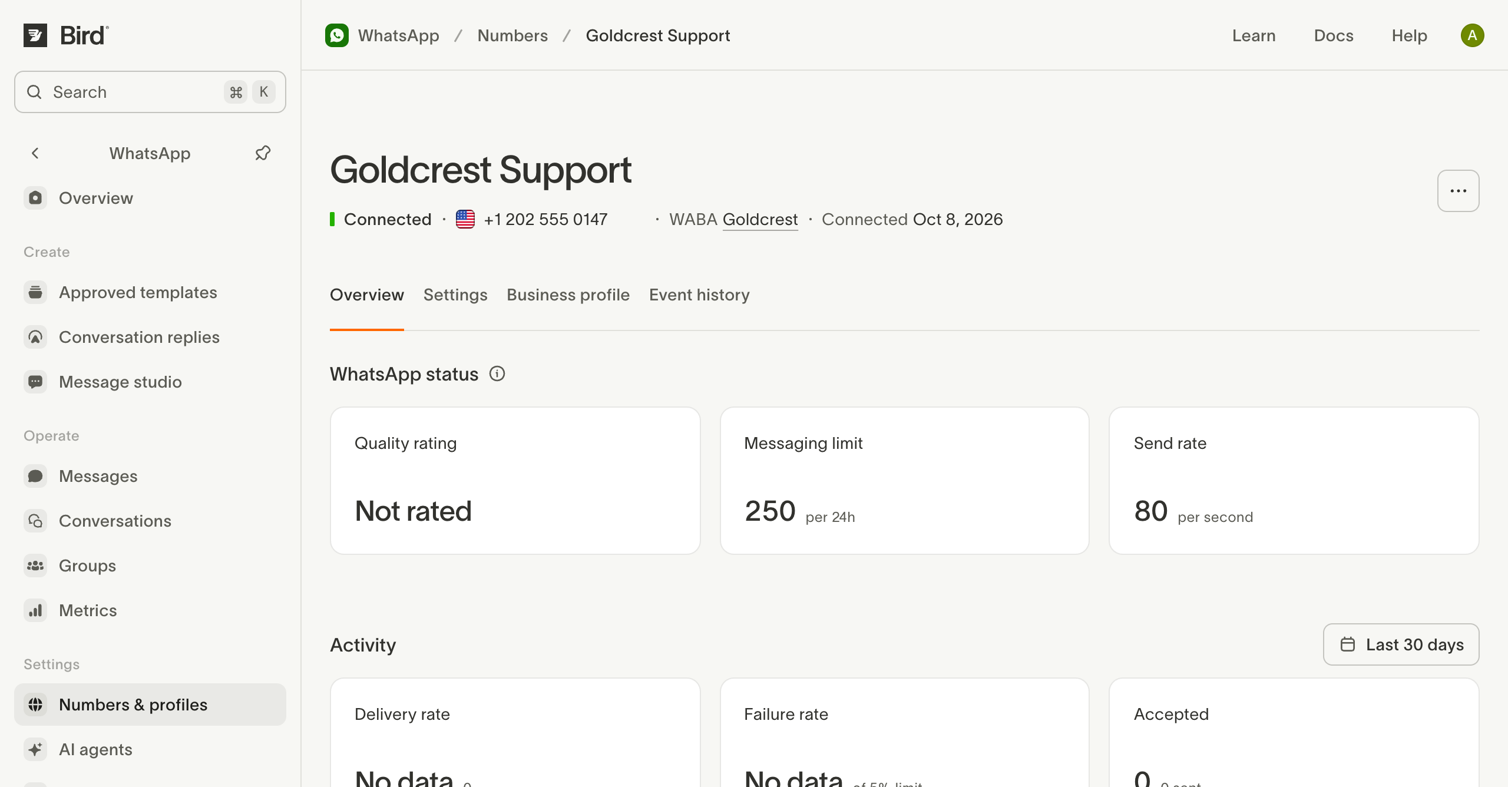This screenshot has height=787, width=1508.
Task: Open the WhatsApp status info icon
Action: click(x=497, y=374)
